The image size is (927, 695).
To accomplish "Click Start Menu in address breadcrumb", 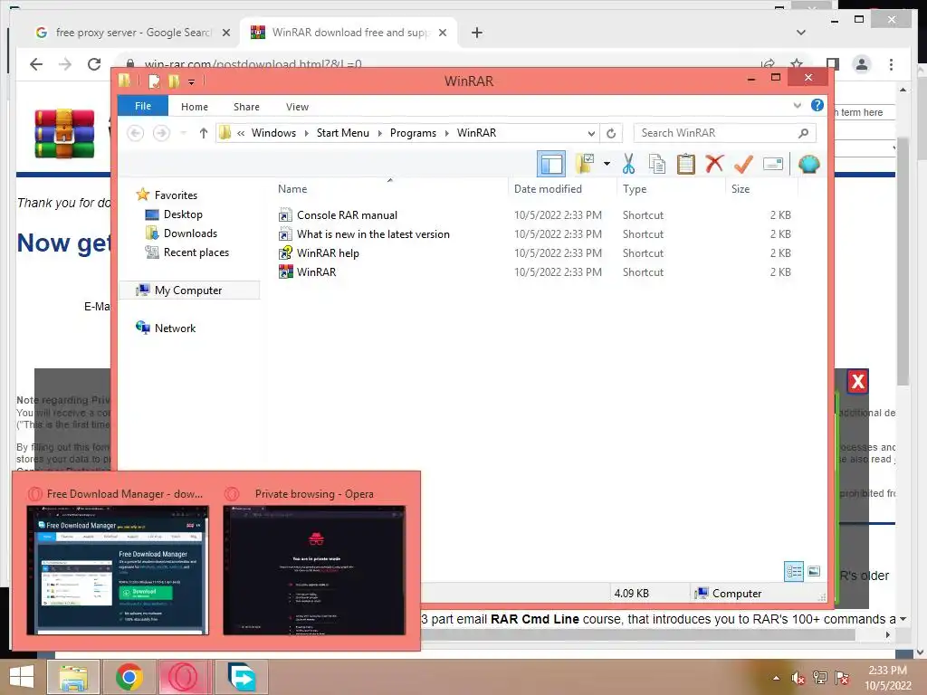I will pyautogui.click(x=343, y=133).
